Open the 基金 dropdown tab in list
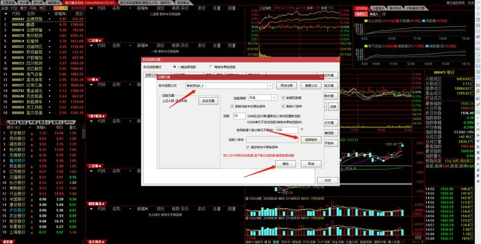 pyautogui.click(x=43, y=122)
